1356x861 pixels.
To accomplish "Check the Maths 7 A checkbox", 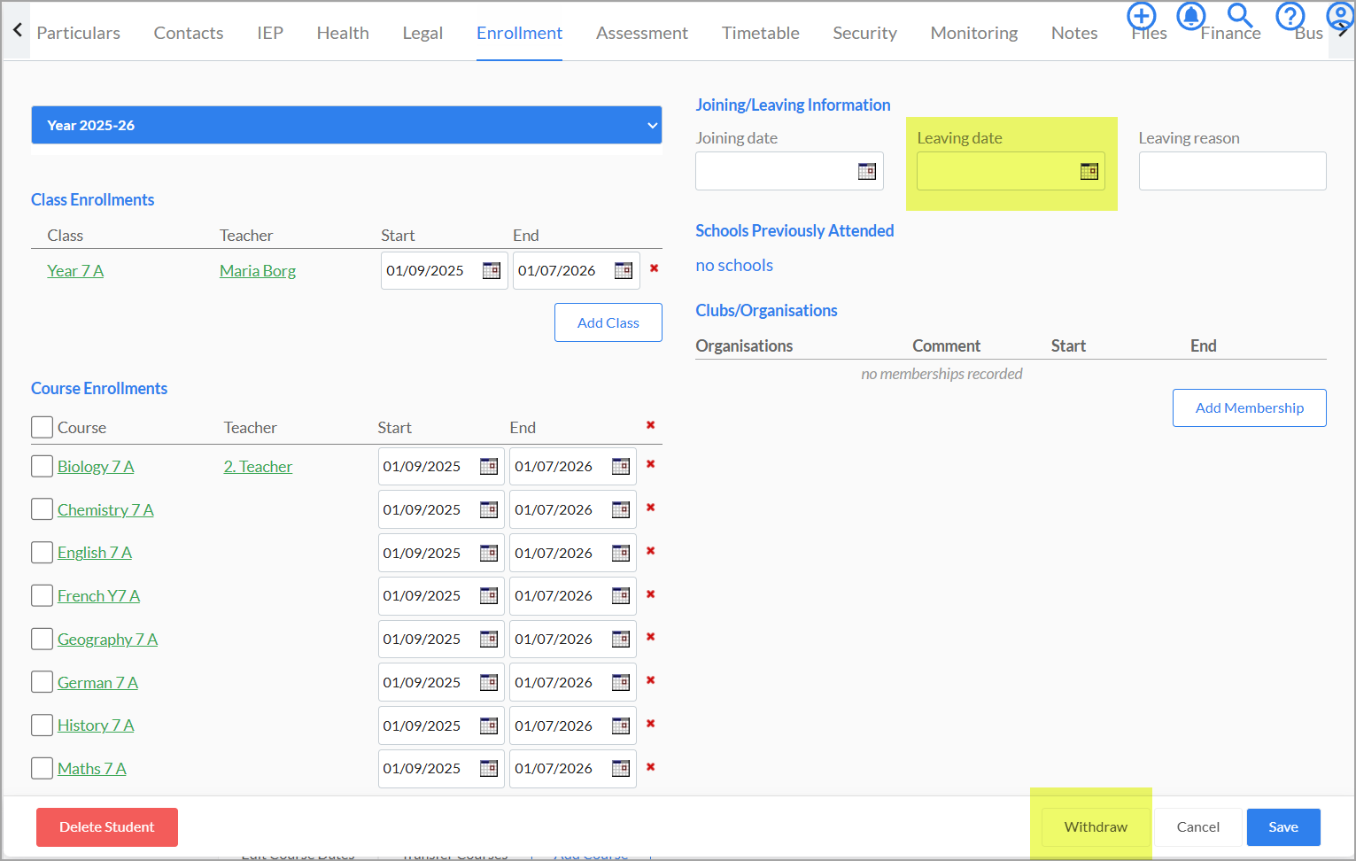I will pos(42,768).
